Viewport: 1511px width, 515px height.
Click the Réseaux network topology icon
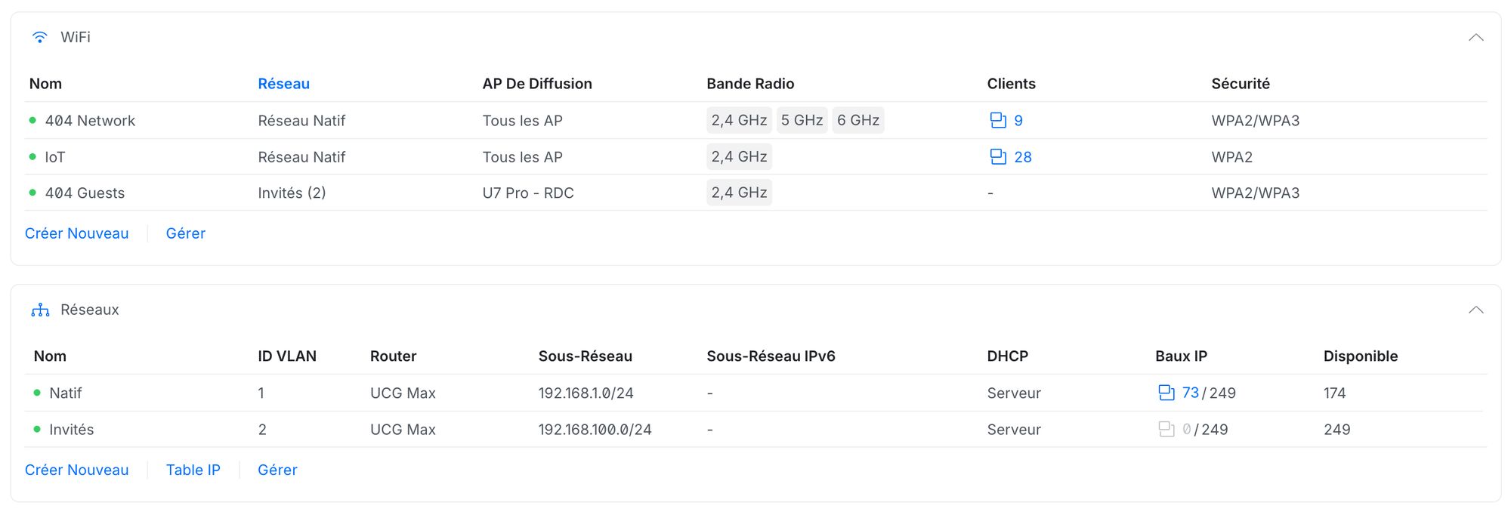click(40, 310)
